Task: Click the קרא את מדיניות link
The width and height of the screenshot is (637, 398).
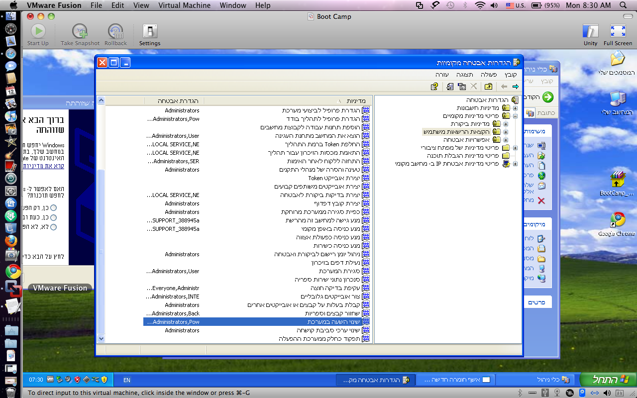Action: click(45, 166)
